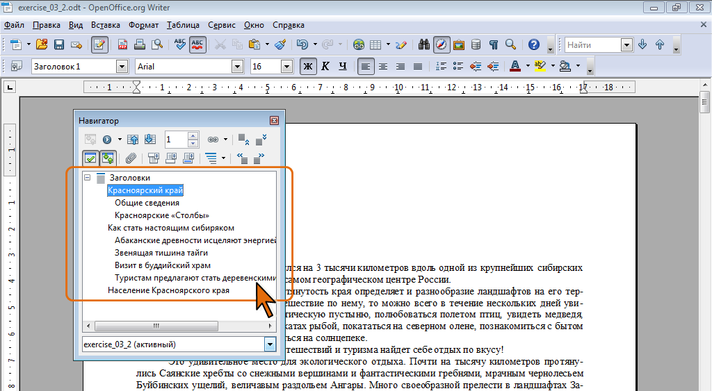Toggle Bold formatting button
The width and height of the screenshot is (712, 391).
point(308,66)
